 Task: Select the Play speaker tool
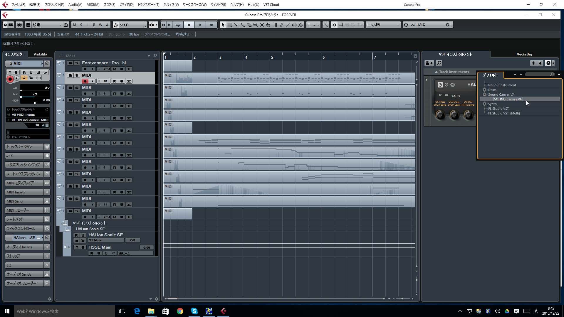click(294, 25)
